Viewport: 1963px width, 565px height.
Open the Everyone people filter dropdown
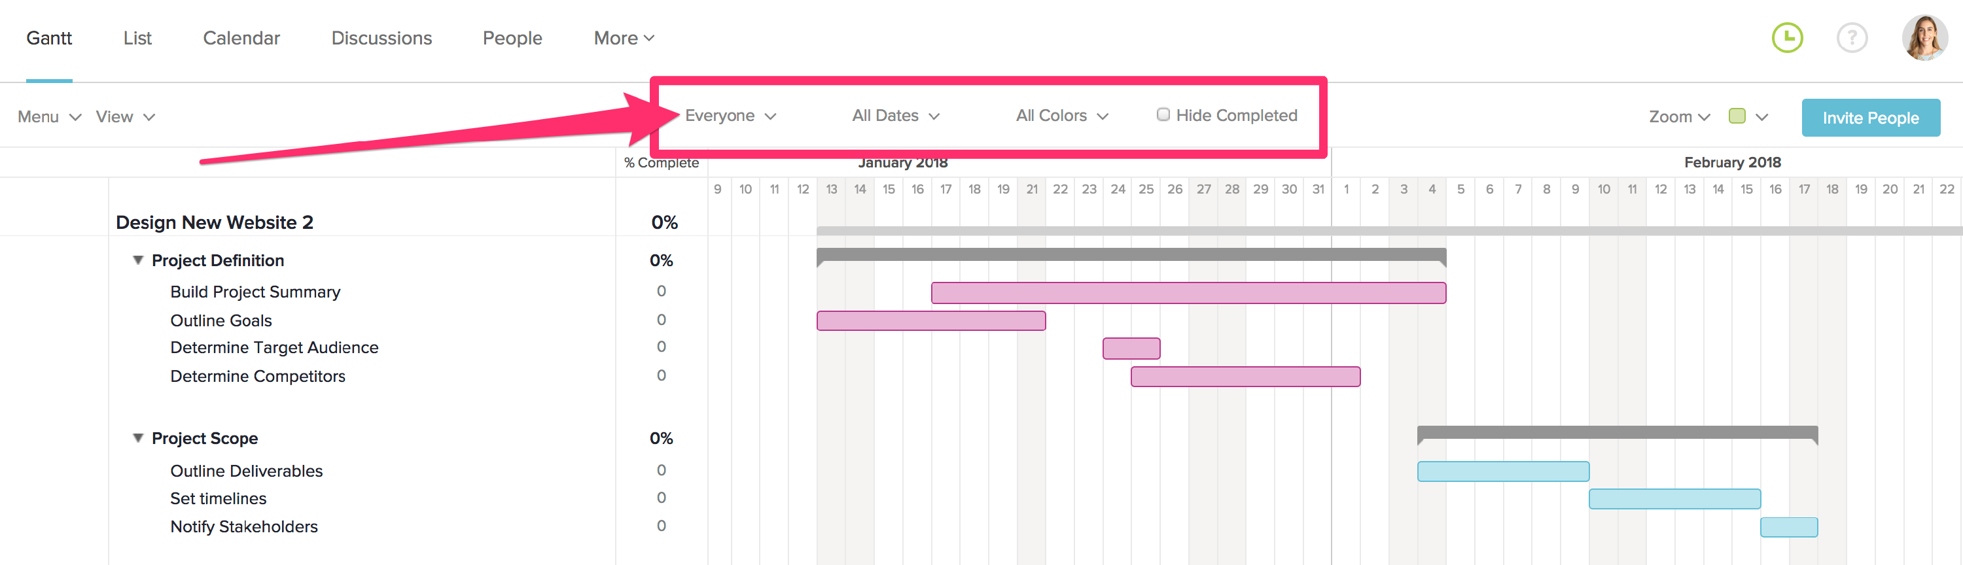pos(730,115)
